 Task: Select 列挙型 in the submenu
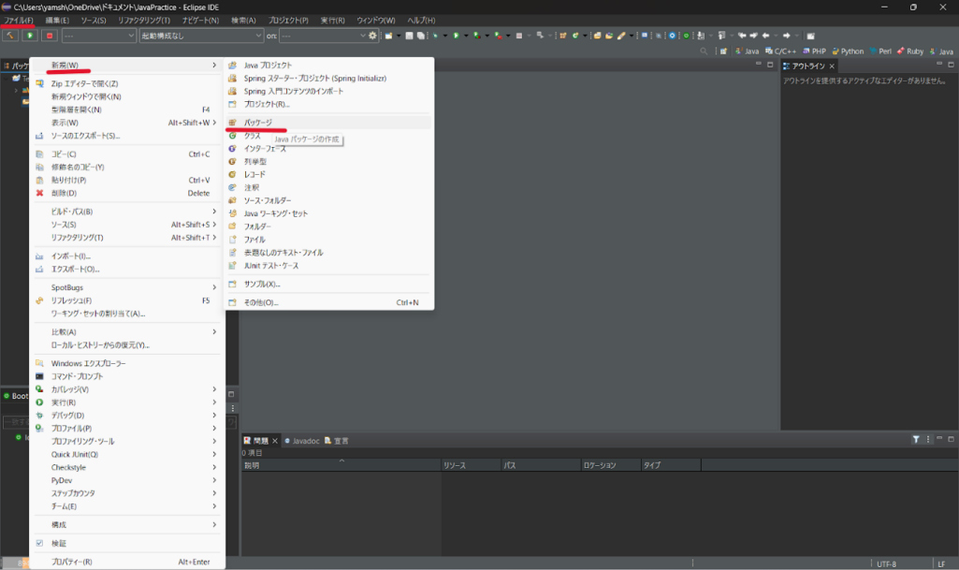(x=329, y=162)
